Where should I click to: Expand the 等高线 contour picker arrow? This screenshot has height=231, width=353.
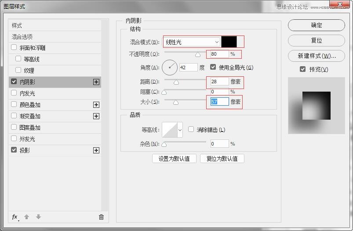pos(180,130)
